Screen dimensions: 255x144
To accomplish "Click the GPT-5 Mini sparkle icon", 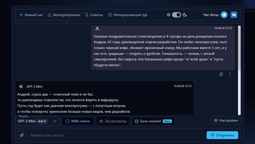I will [x=21, y=86].
